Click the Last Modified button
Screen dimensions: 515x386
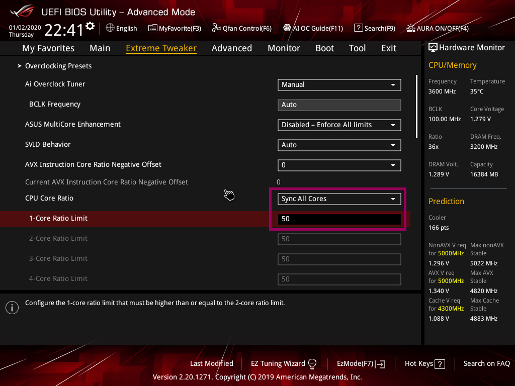(x=212, y=364)
